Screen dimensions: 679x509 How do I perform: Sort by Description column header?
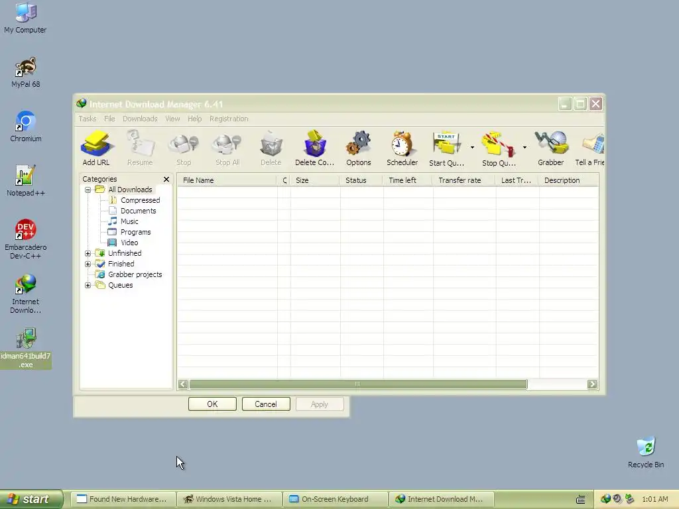tap(568, 180)
